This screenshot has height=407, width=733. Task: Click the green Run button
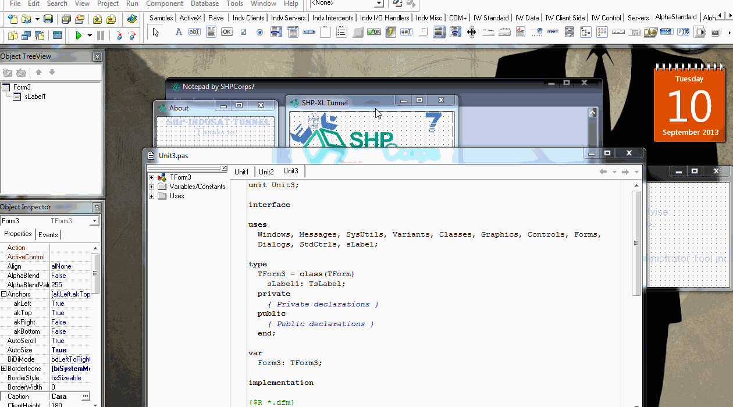click(79, 35)
